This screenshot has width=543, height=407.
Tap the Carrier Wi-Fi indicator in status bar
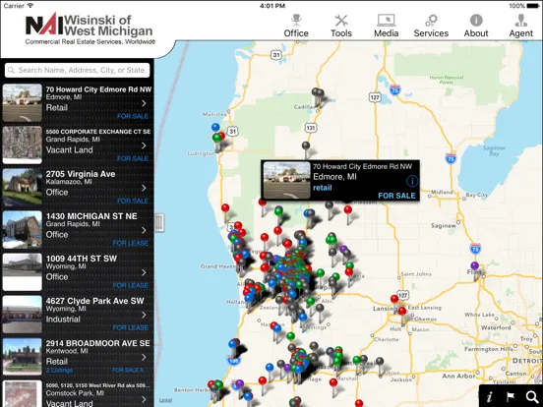point(19,6)
